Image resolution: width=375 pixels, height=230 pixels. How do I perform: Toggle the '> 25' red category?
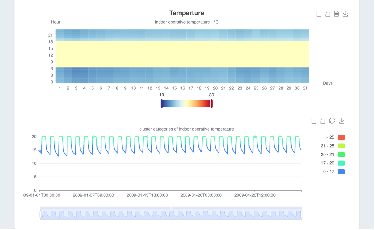click(x=341, y=137)
